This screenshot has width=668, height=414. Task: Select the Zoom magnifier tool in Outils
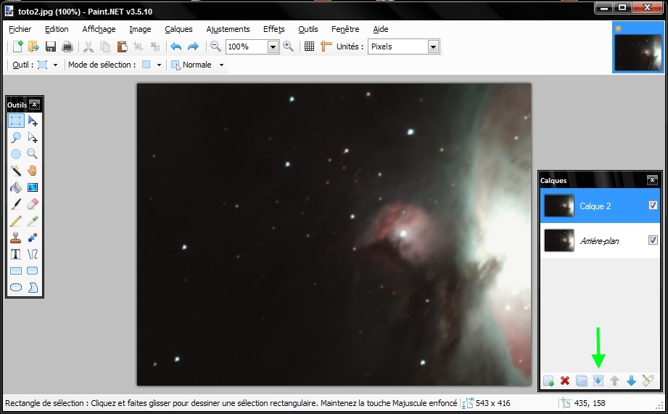point(33,154)
